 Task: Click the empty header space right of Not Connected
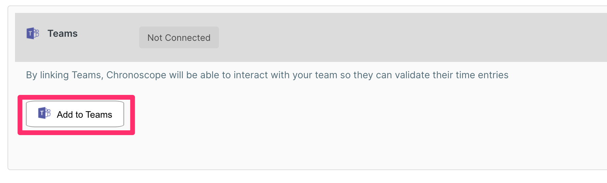(409, 37)
